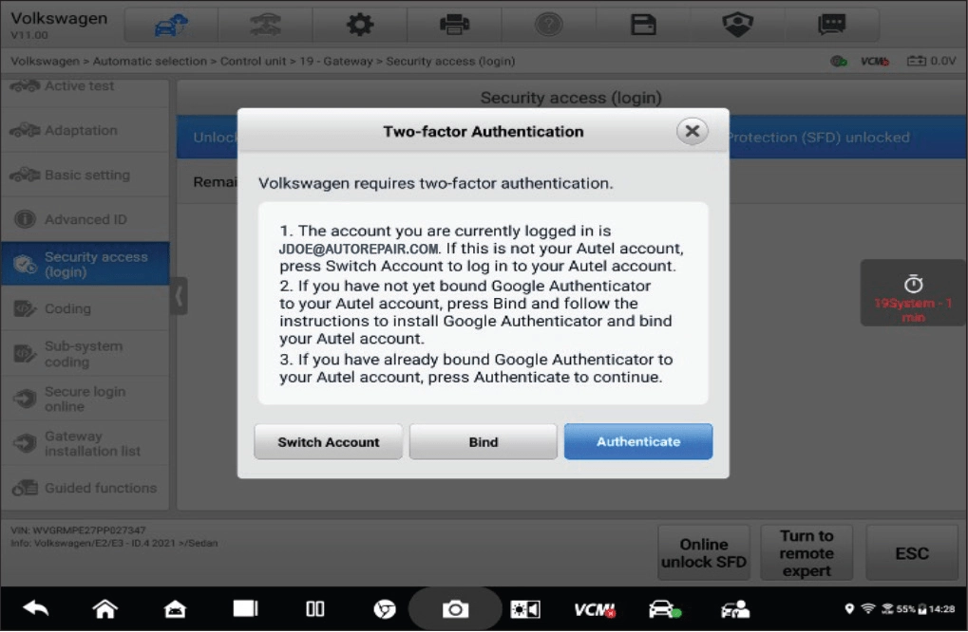Open the vehicle service lift icon in toolbar

tap(265, 25)
